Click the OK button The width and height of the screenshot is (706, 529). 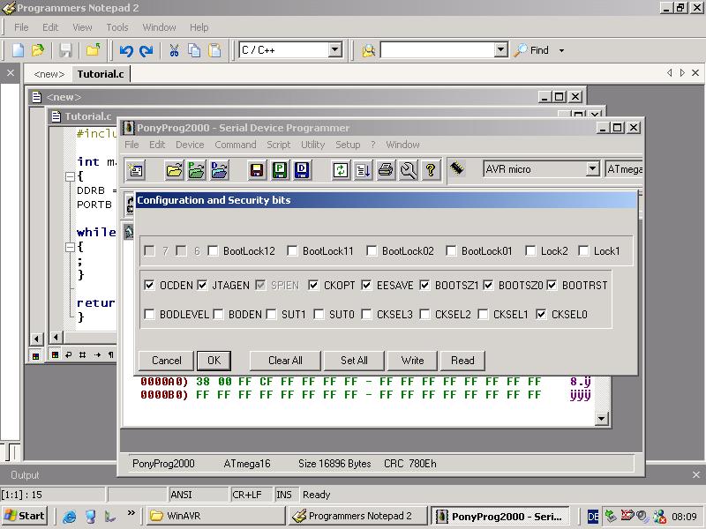(x=214, y=361)
